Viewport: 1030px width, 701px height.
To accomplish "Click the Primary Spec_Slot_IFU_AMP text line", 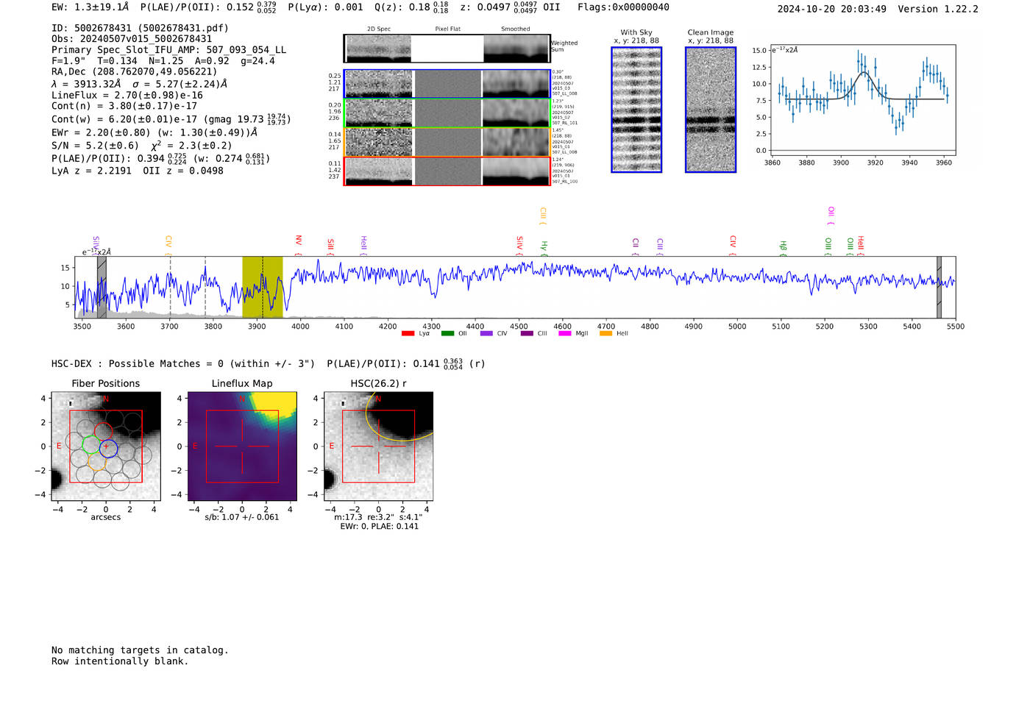I will [x=169, y=50].
